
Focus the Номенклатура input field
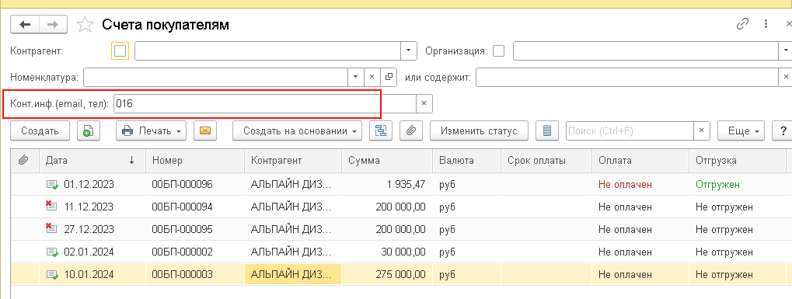(x=215, y=78)
